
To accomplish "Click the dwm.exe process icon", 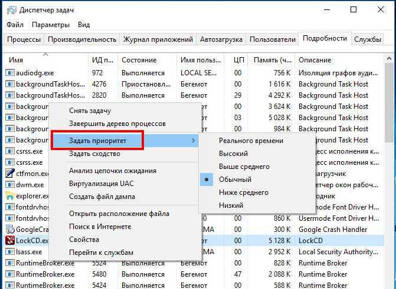I will [9, 185].
